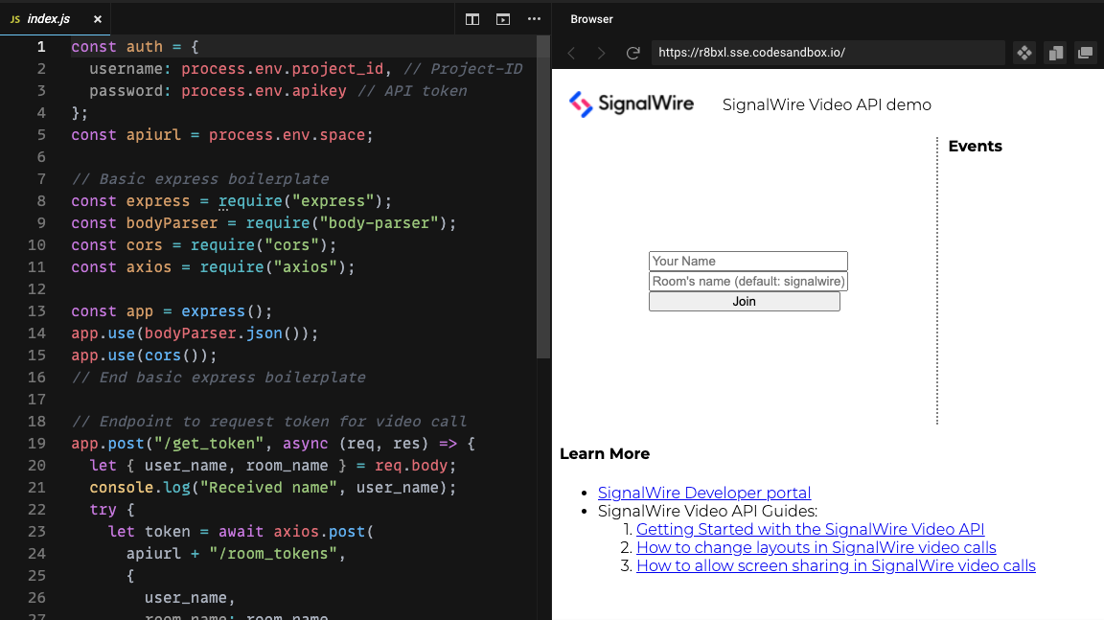Open preview in new window icon
Viewport: 1104px width, 620px height.
tap(1085, 53)
